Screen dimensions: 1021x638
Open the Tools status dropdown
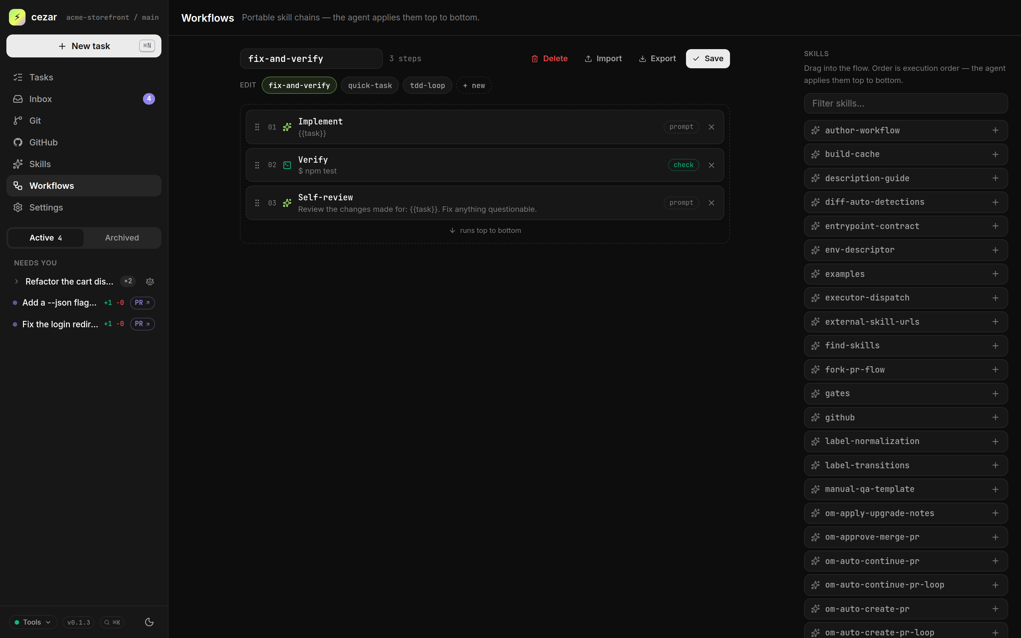(33, 622)
